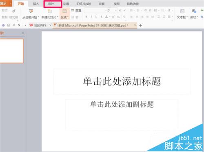Click the round purple quick access icon

click(x=3, y=25)
